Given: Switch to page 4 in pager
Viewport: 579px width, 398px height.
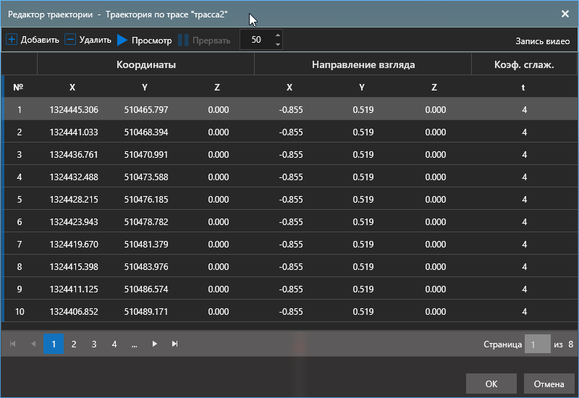Looking at the screenshot, I should point(114,344).
